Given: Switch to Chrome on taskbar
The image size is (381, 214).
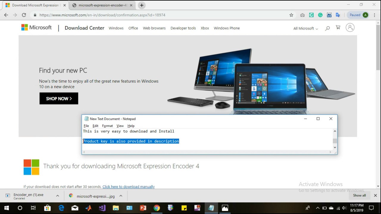Looking at the screenshot, I should (x=157, y=208).
